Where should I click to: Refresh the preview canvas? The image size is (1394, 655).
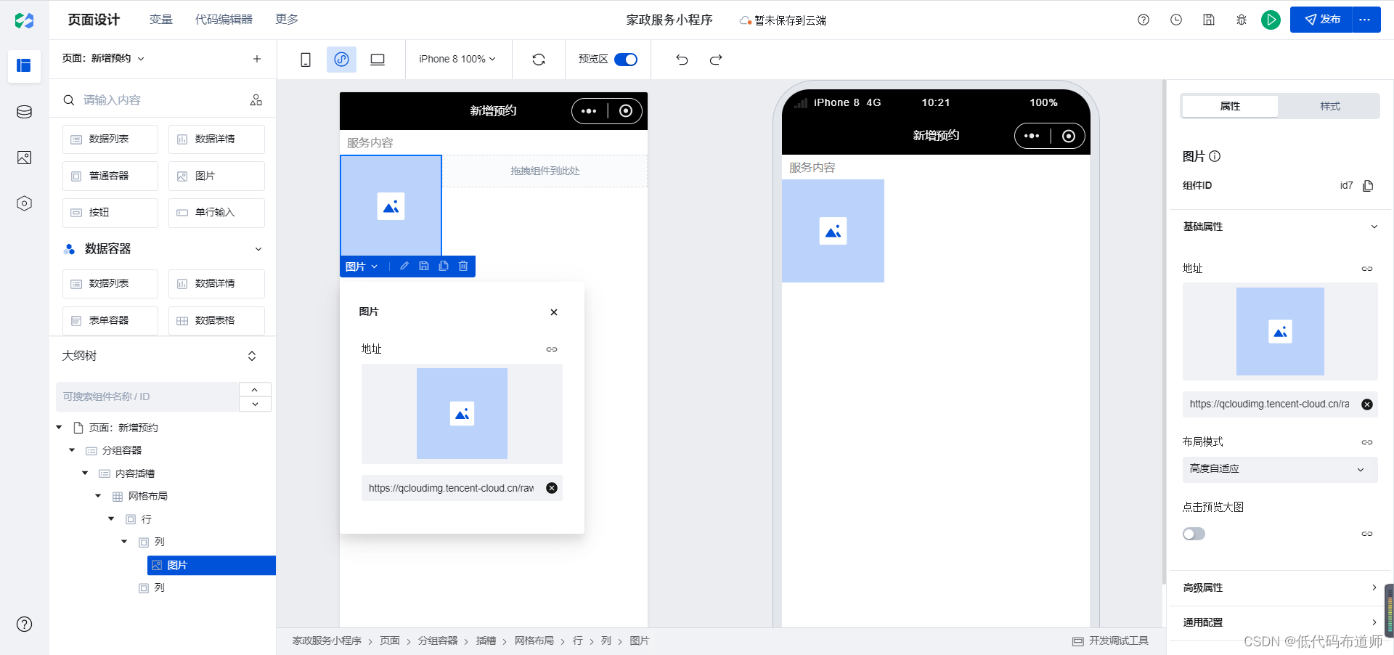539,60
